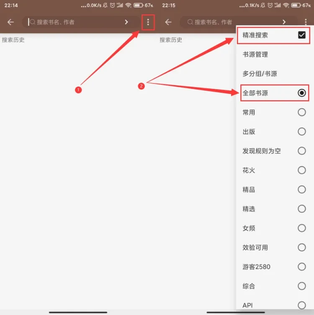Select the 全部书源 radio button
Screen dimensions: 314x315
point(301,93)
